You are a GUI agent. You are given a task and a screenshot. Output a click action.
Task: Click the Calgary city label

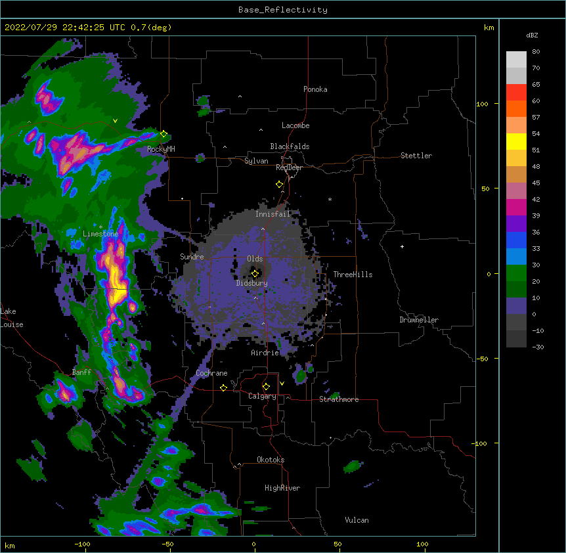(262, 396)
